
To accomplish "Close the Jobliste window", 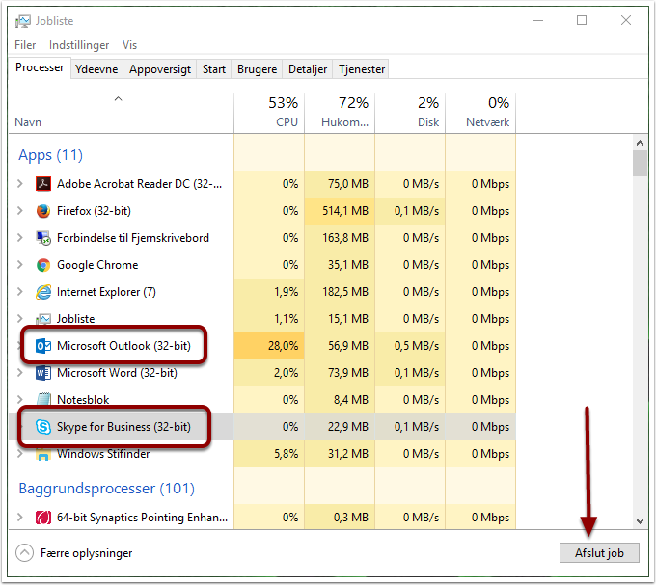I will click(x=626, y=20).
